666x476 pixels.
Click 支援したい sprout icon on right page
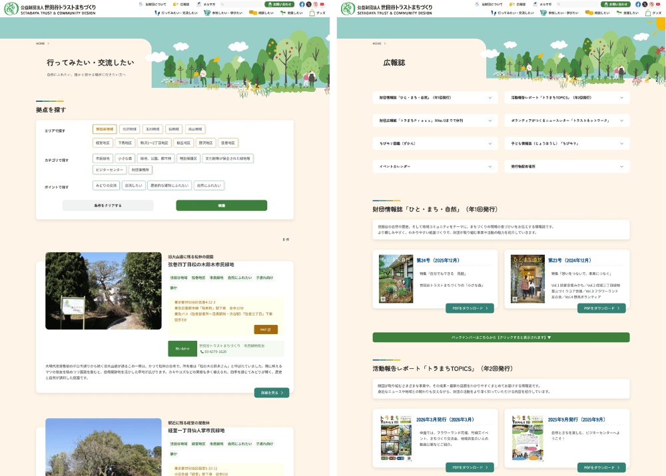(x=619, y=13)
